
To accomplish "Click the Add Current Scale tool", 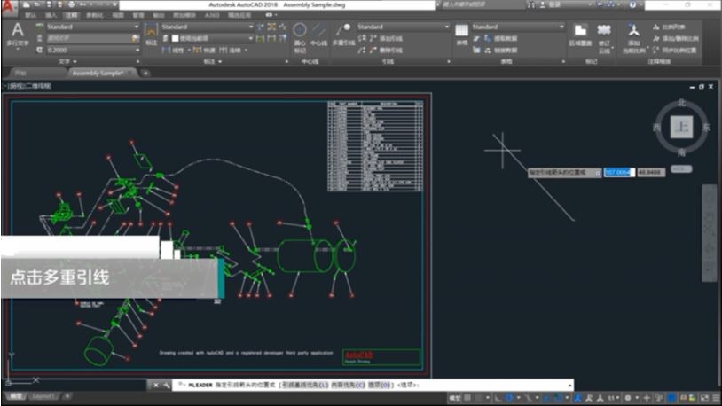I will [x=634, y=38].
